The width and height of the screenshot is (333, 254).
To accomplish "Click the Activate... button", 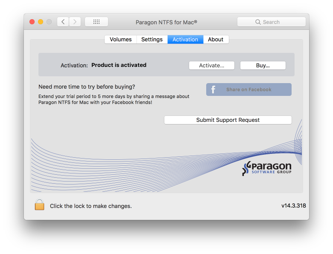I will pos(211,66).
